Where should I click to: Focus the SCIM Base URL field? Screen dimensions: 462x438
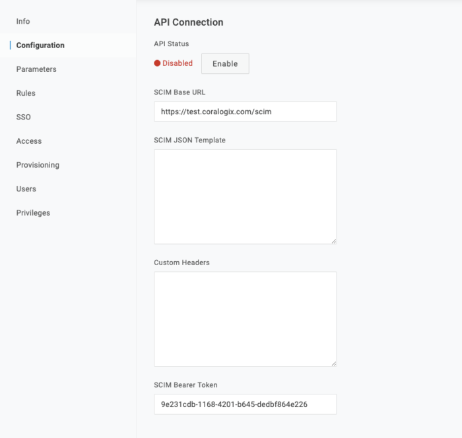[x=245, y=111]
